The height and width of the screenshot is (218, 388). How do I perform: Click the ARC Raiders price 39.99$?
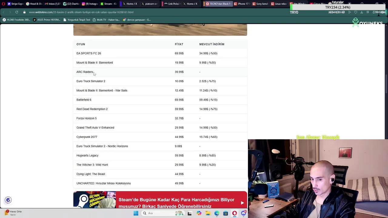179,72
